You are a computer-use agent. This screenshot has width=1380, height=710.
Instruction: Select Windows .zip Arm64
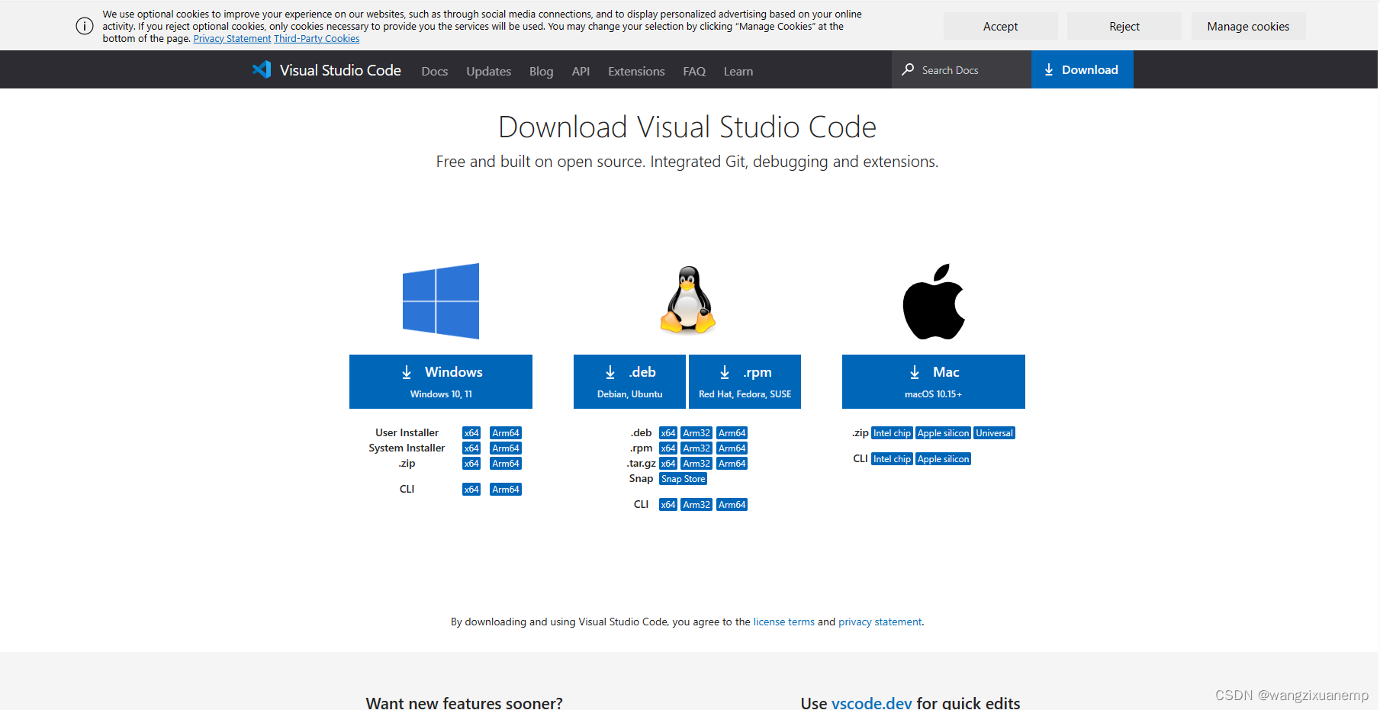(506, 464)
